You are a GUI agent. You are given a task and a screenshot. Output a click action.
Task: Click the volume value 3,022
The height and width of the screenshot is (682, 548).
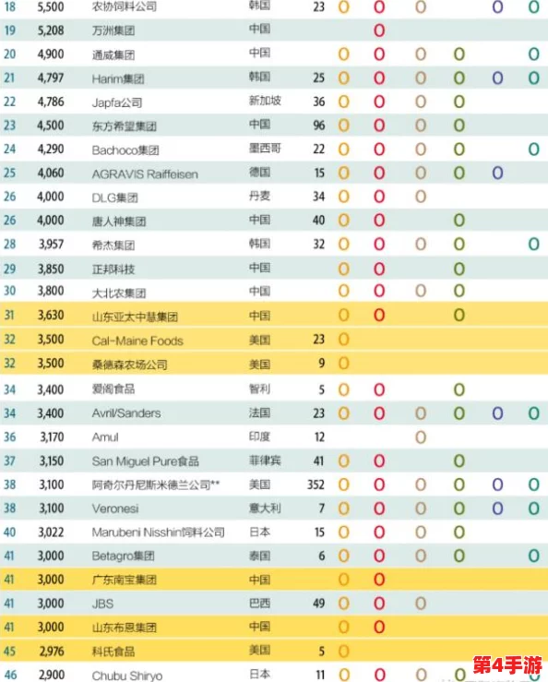click(x=51, y=532)
